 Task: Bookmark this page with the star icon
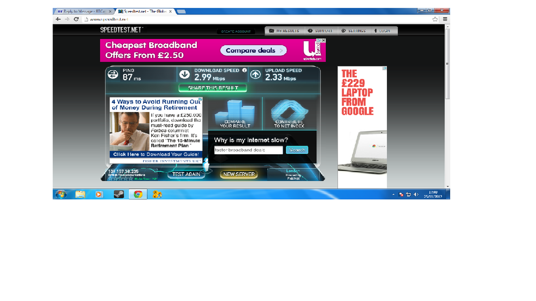435,19
